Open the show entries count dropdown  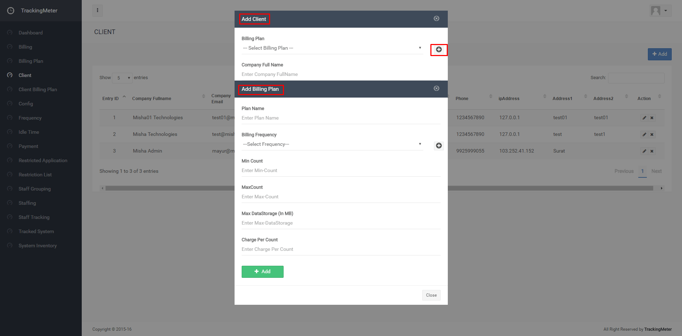(x=122, y=78)
